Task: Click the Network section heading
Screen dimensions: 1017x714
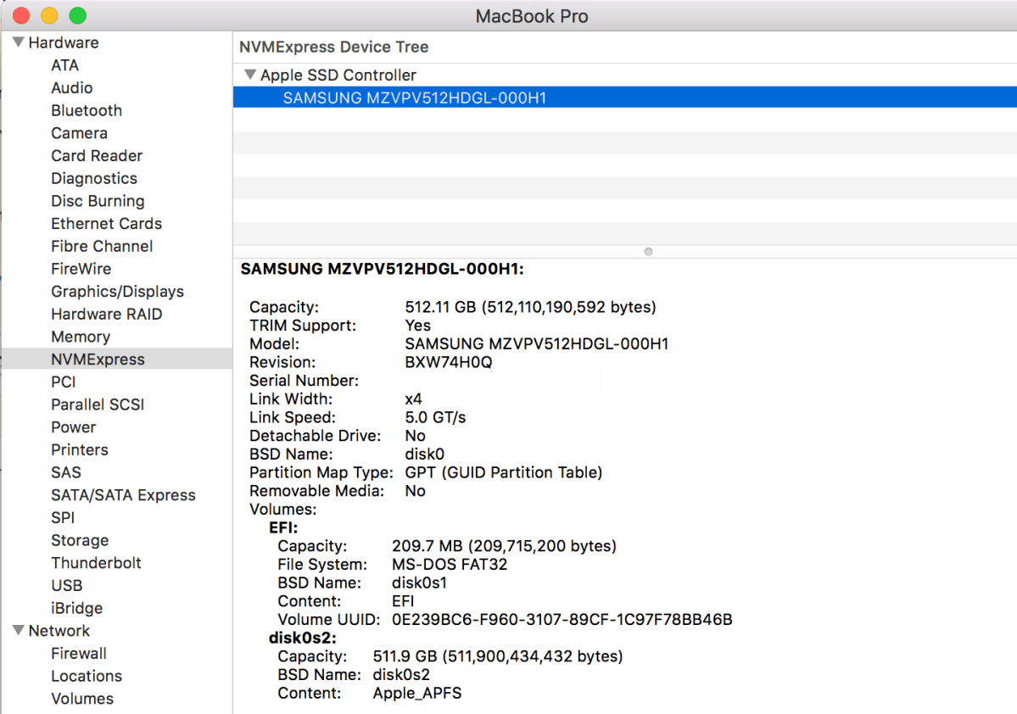Action: (x=59, y=631)
